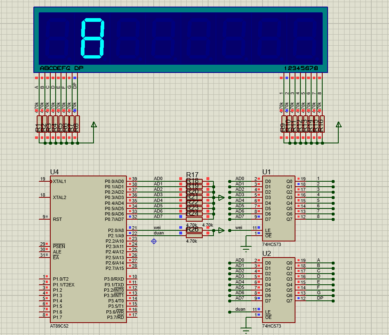Select the power terminal right of resistor R26
Image resolution: width=389 pixels, height=335 pixels.
221,230
